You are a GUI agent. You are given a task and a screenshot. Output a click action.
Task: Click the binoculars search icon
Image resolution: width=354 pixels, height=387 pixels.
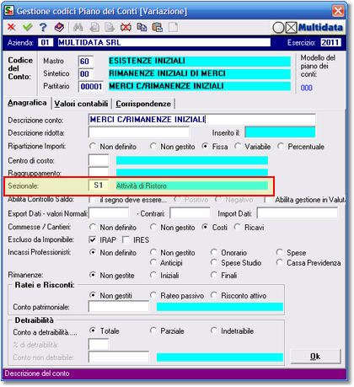[x=78, y=27]
